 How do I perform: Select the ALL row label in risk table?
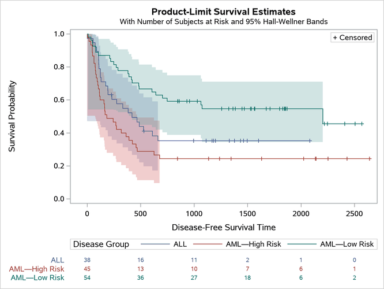point(58,261)
